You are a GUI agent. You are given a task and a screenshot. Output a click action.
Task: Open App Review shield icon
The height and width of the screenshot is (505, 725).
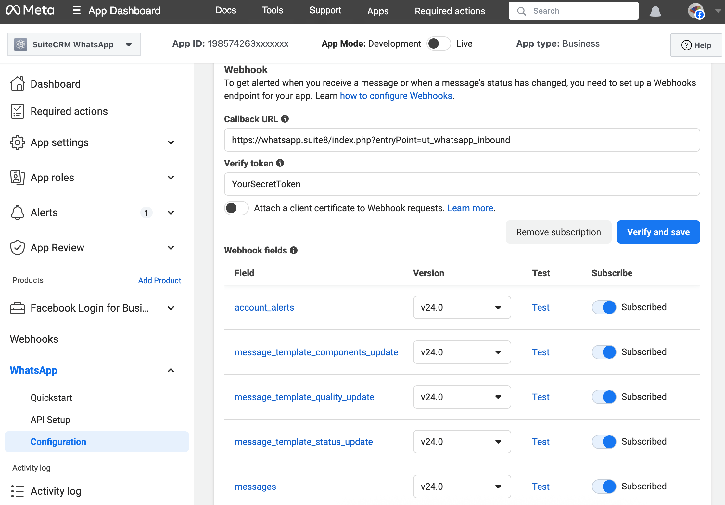pyautogui.click(x=18, y=248)
